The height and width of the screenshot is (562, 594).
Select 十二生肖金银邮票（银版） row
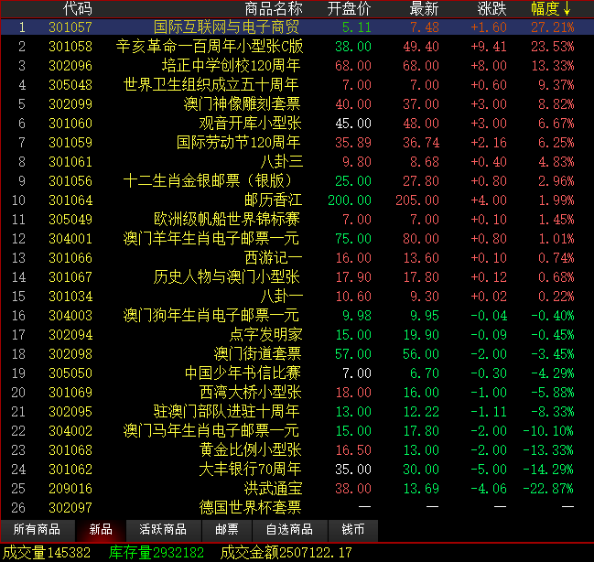297,180
